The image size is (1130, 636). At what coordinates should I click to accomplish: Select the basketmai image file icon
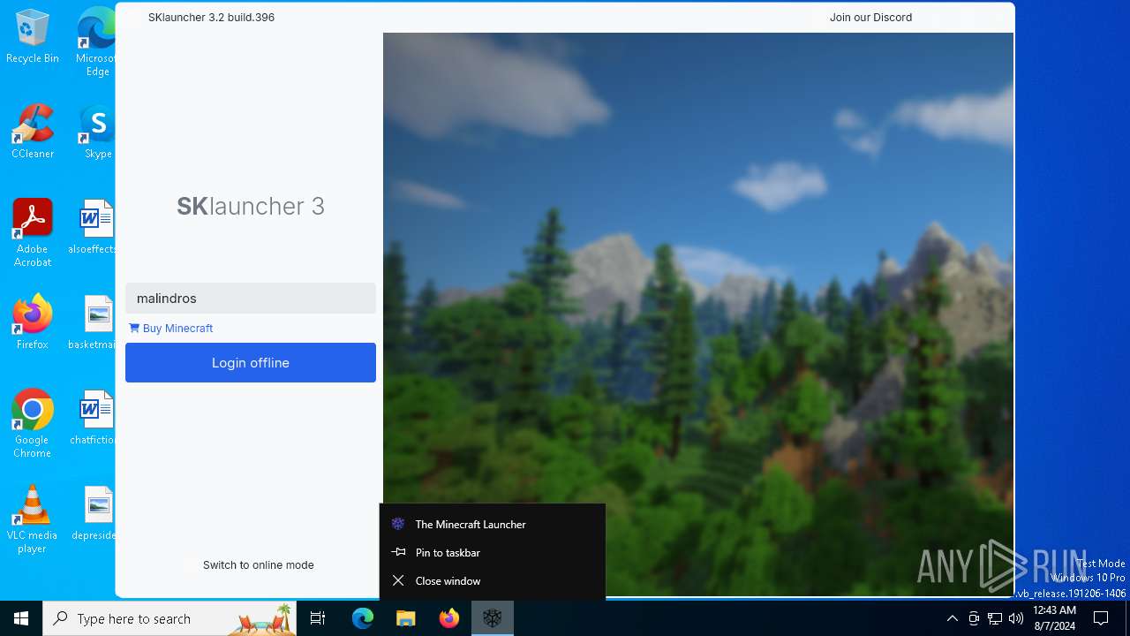pyautogui.click(x=94, y=322)
